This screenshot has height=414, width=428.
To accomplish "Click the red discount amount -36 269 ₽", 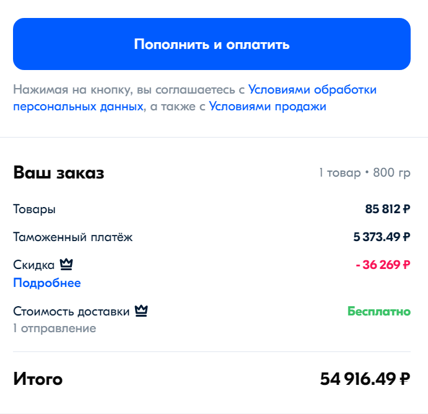I will (383, 265).
